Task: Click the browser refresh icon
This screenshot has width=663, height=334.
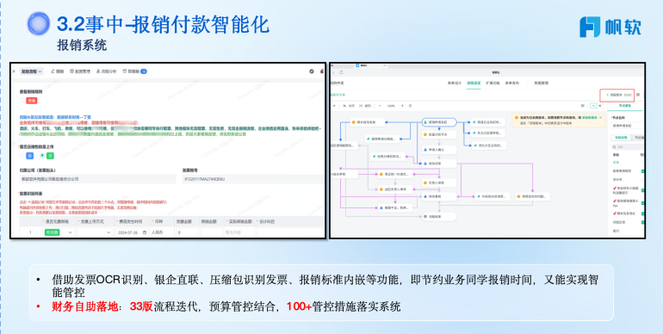Action: click(x=341, y=72)
